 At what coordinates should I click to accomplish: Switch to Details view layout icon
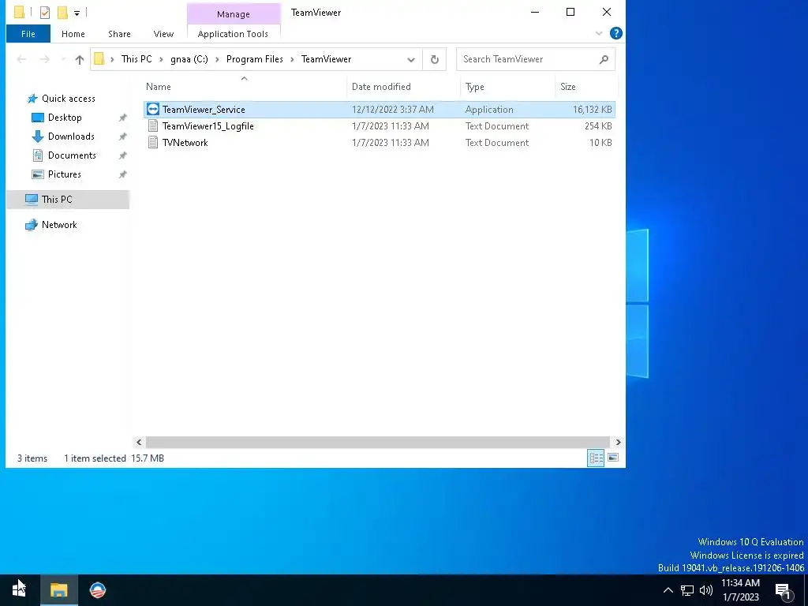click(597, 458)
